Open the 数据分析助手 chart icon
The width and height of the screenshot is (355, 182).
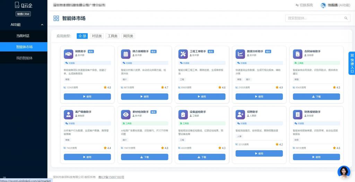click(x=240, y=54)
